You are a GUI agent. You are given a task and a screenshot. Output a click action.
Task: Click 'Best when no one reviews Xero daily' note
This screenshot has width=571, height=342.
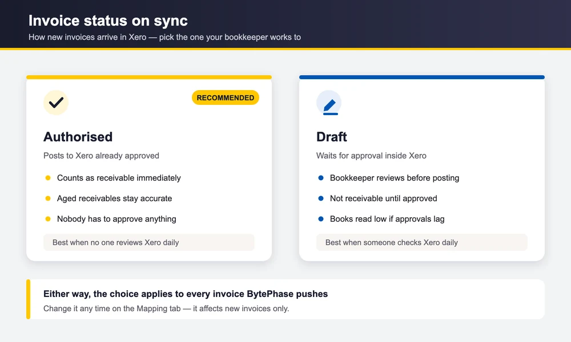tap(148, 242)
